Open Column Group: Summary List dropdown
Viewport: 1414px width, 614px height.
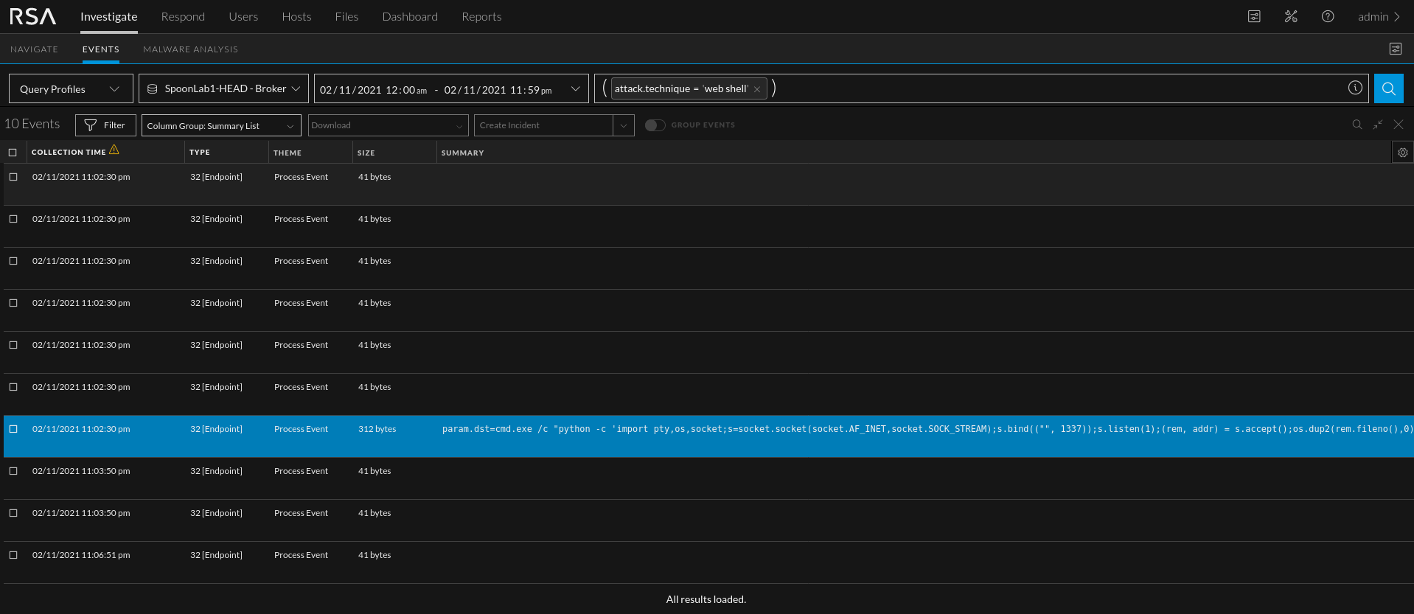click(221, 125)
